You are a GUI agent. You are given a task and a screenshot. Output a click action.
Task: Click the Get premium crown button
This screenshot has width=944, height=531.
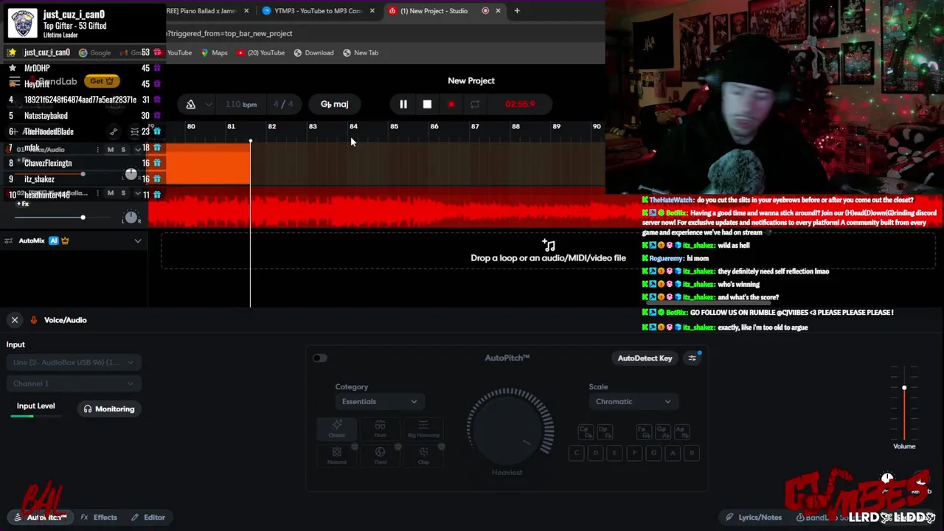coord(101,81)
